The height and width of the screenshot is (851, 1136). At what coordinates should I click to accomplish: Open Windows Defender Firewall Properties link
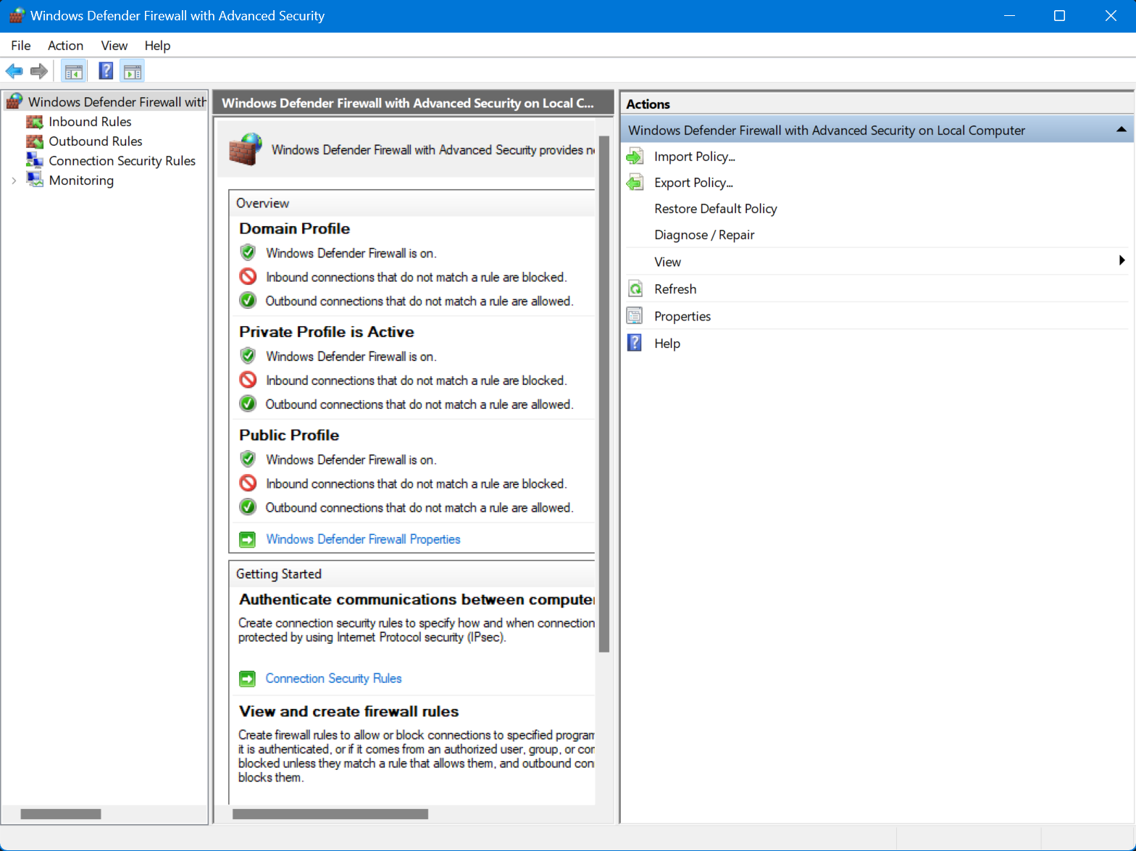tap(363, 539)
